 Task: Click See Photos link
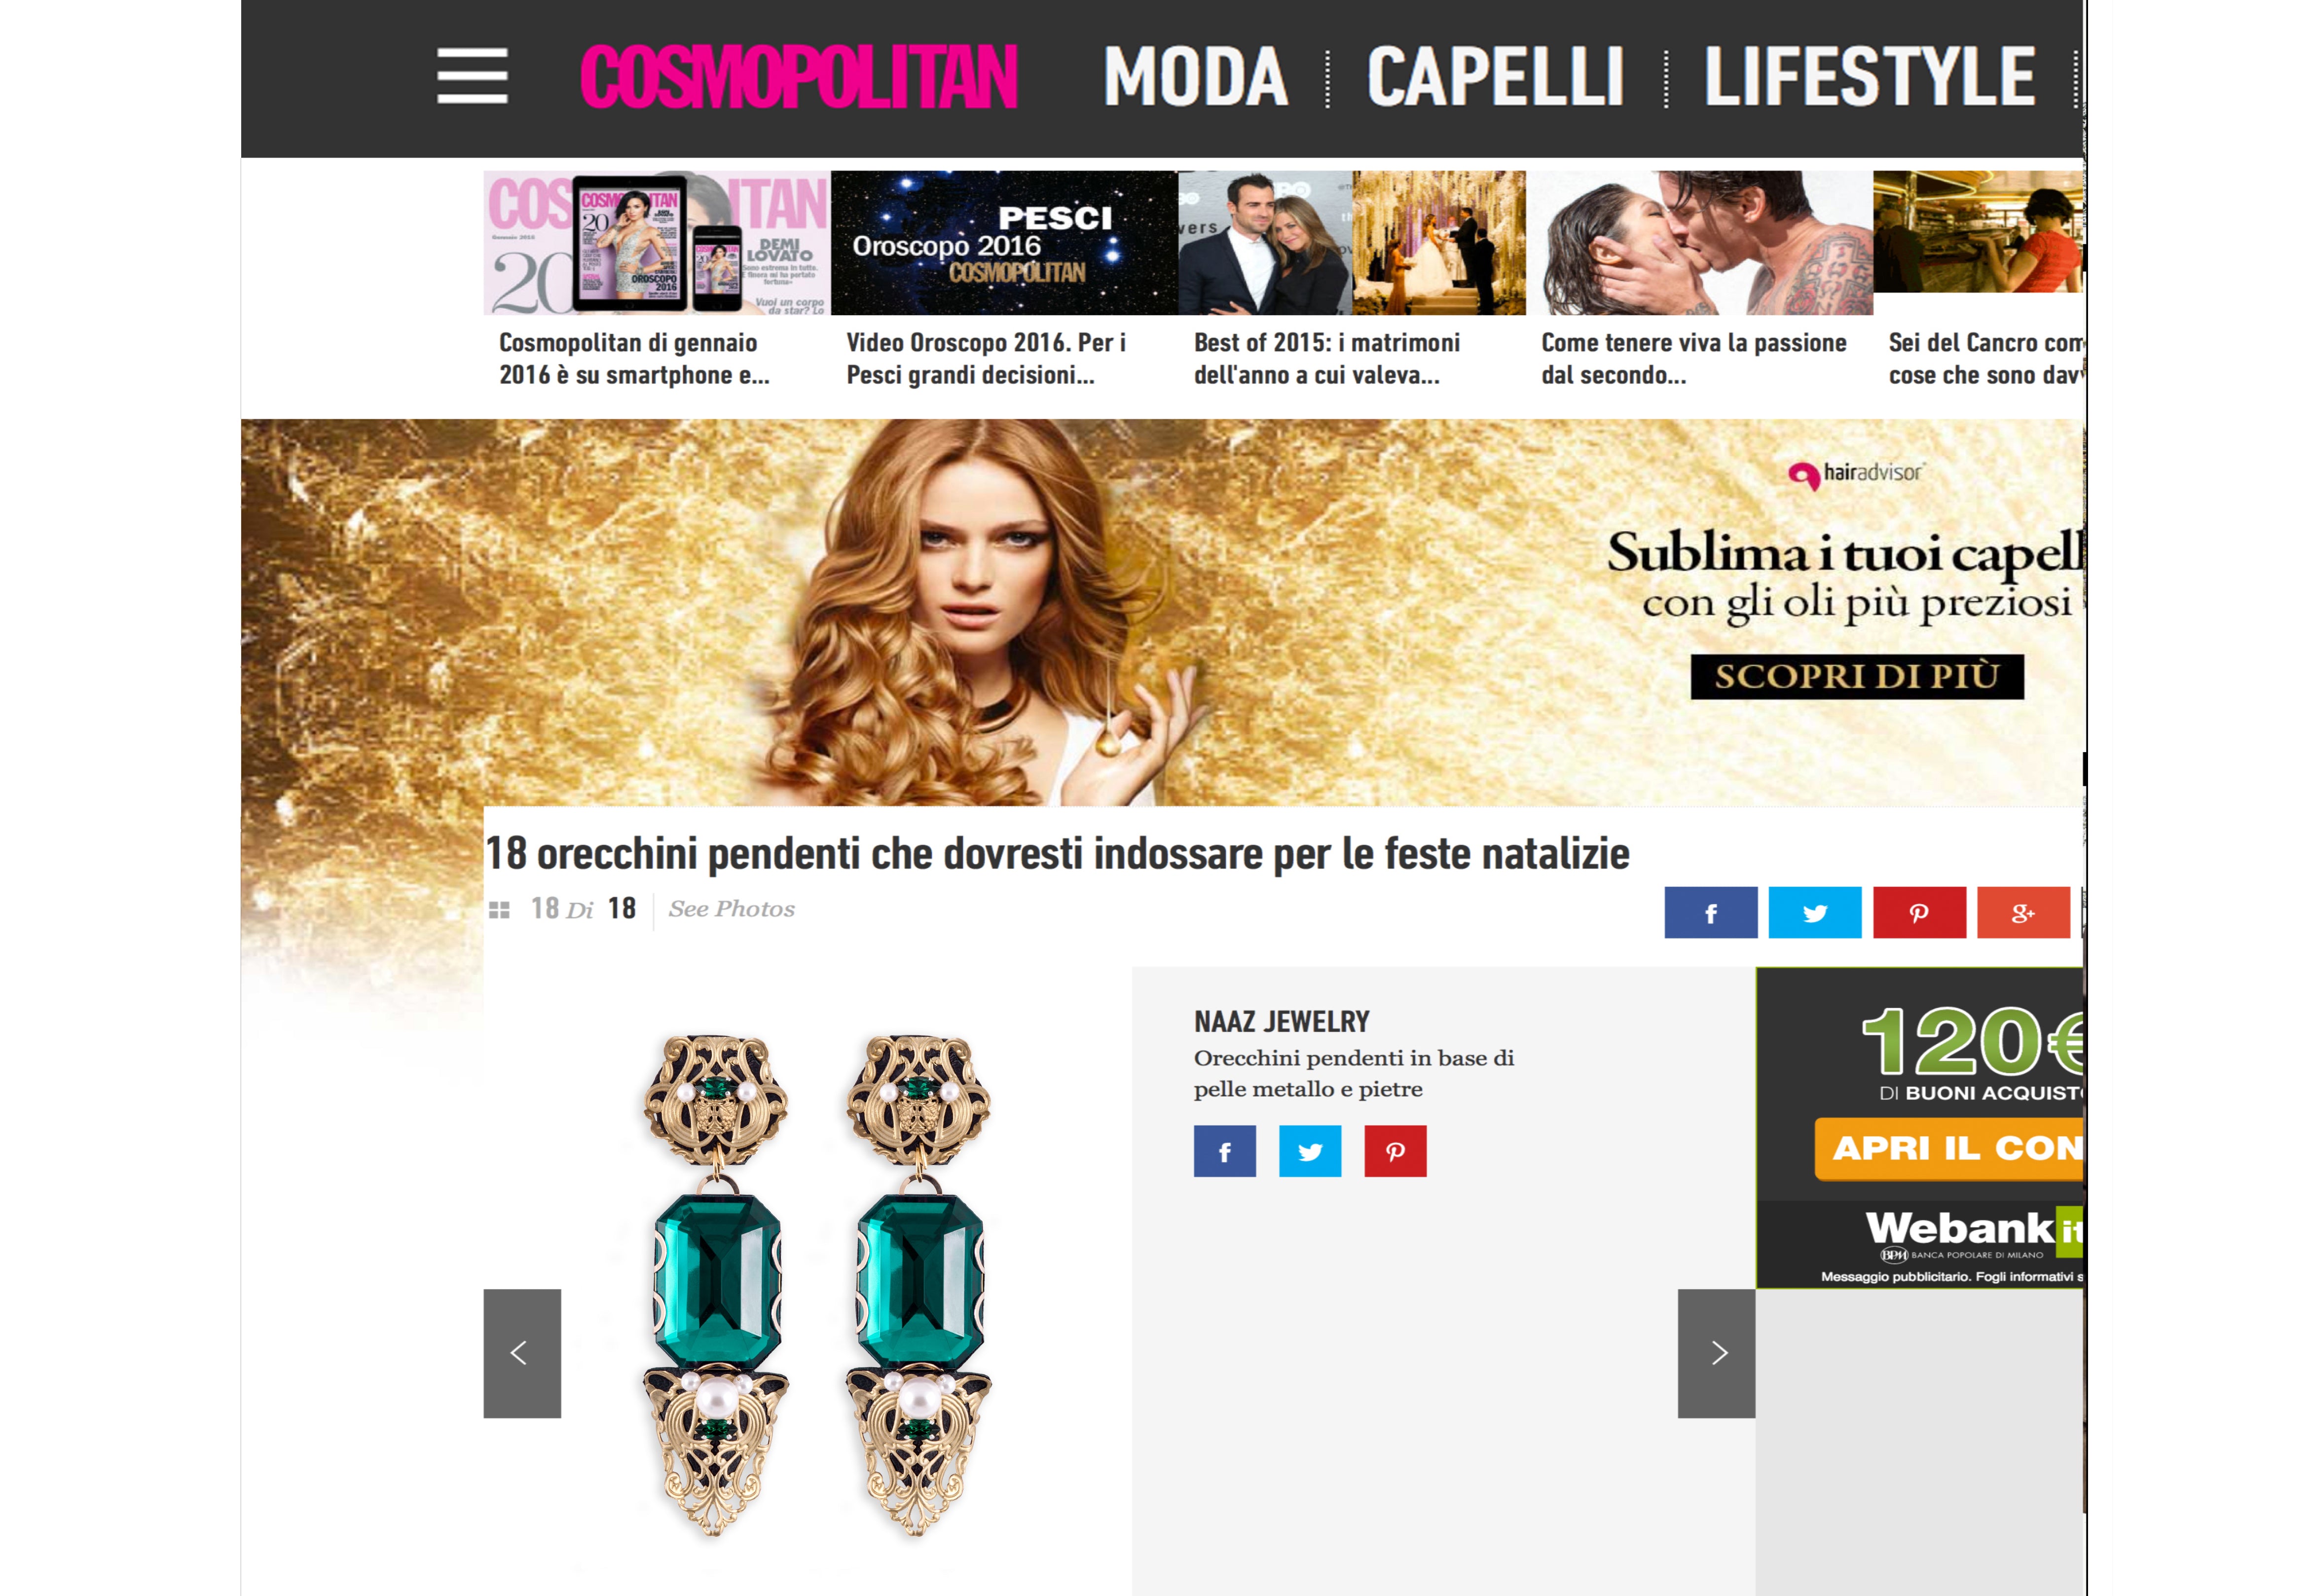tap(731, 909)
